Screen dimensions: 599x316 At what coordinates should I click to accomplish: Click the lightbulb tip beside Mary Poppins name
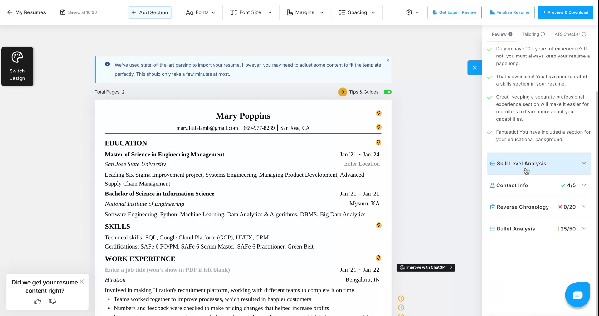click(x=378, y=113)
